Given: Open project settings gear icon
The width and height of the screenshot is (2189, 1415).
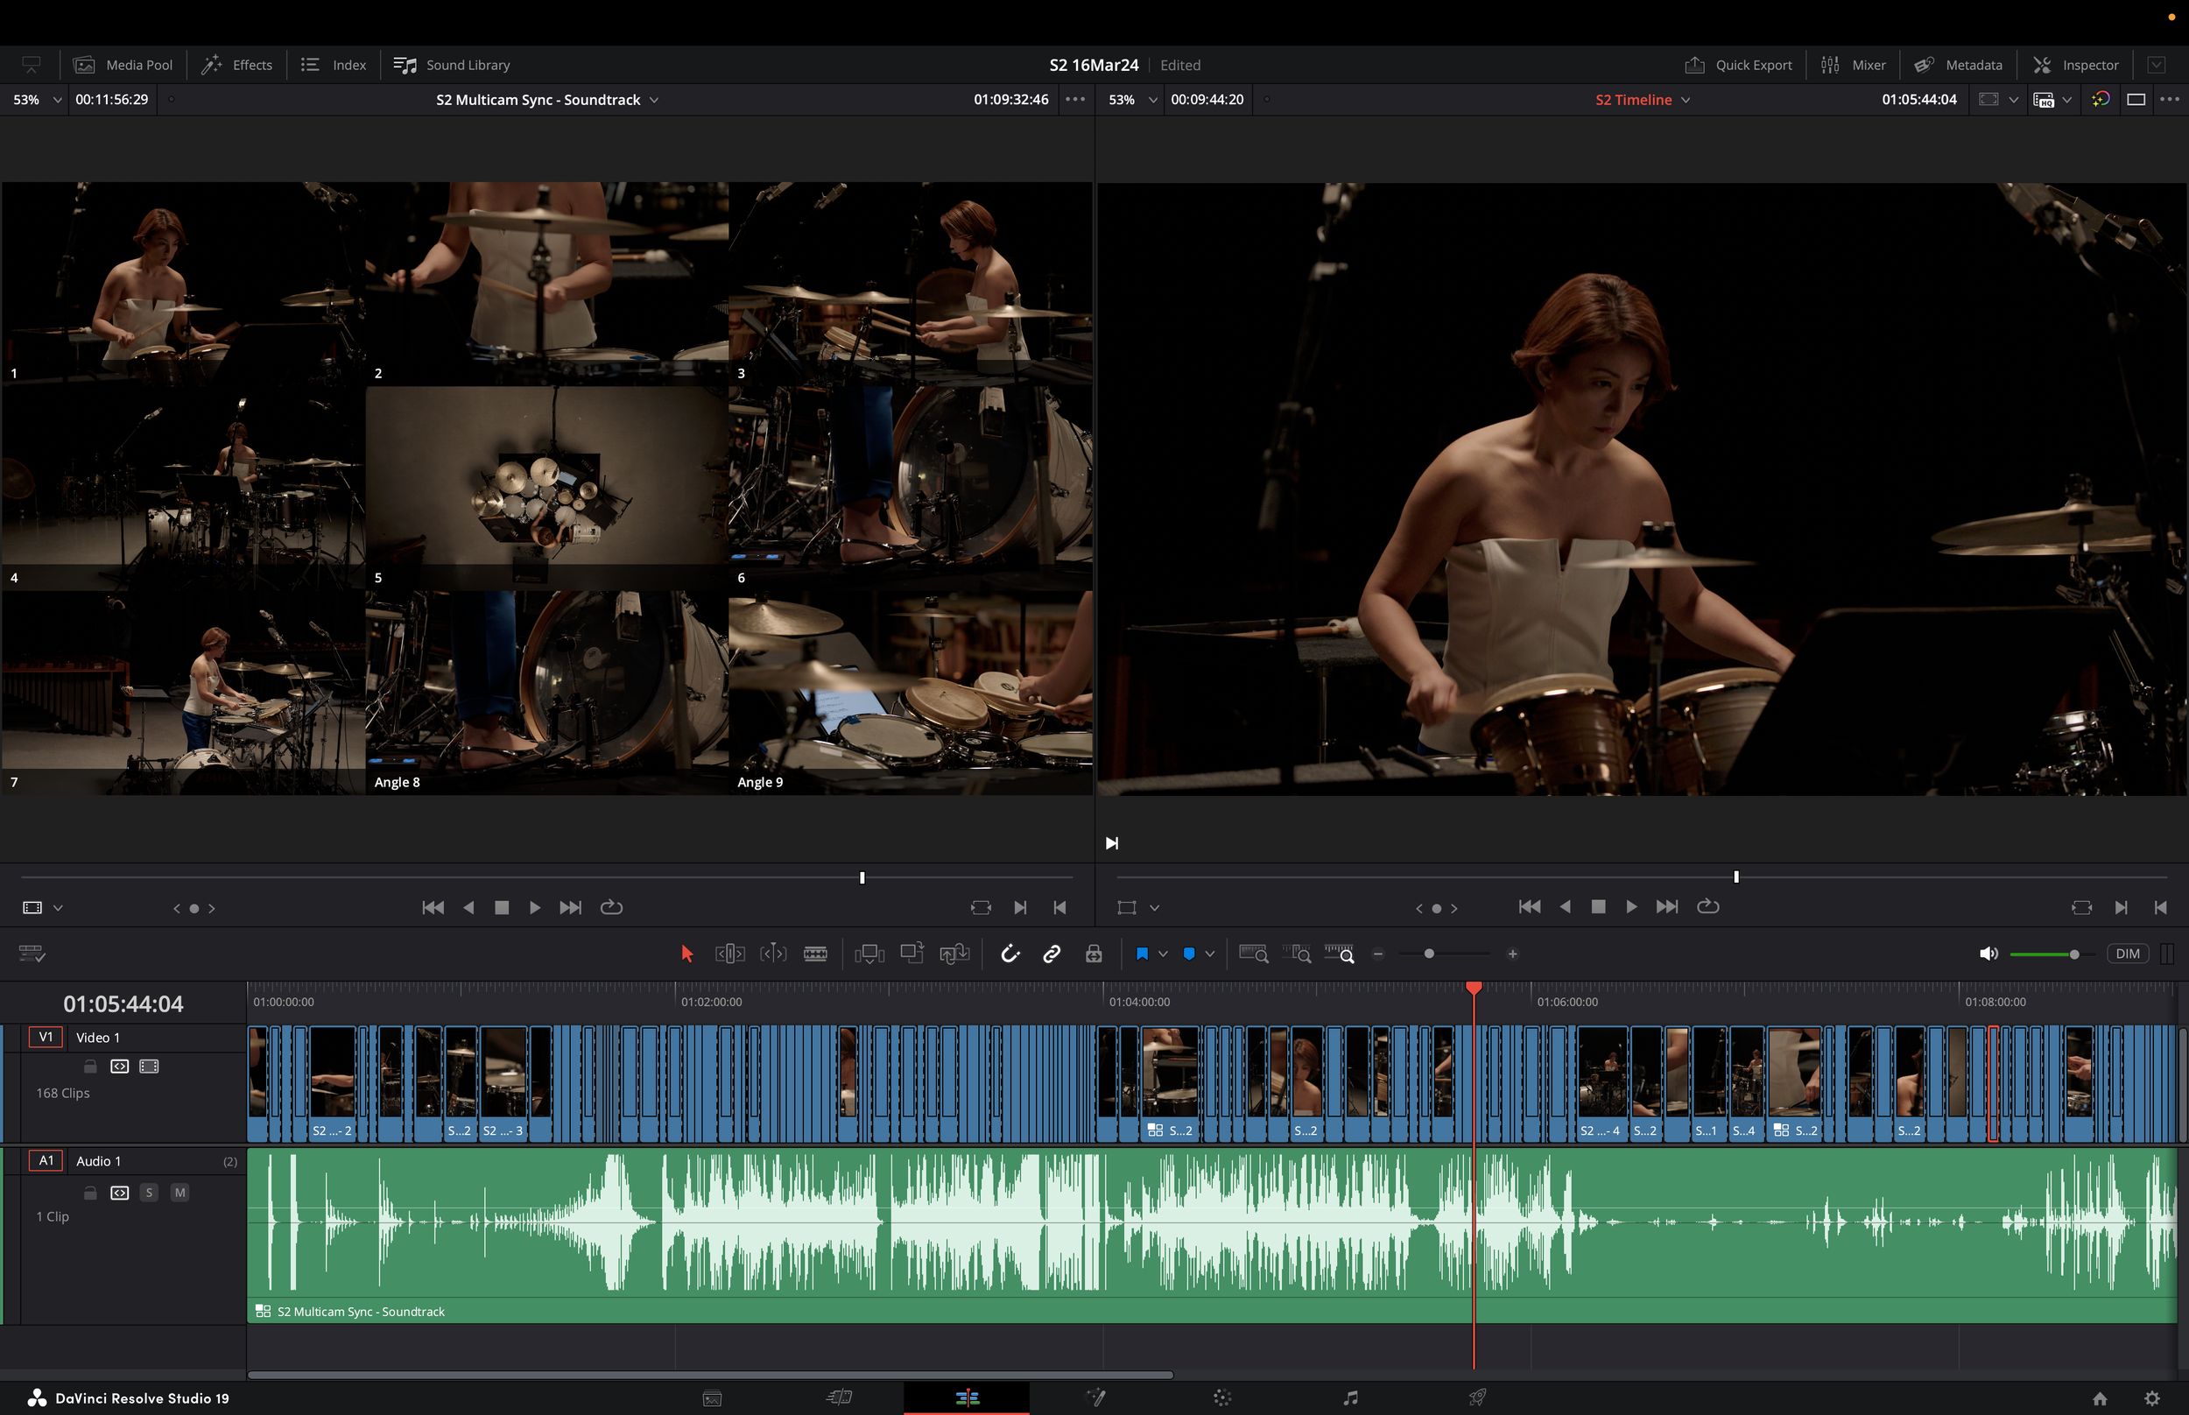Looking at the screenshot, I should 2151,1397.
